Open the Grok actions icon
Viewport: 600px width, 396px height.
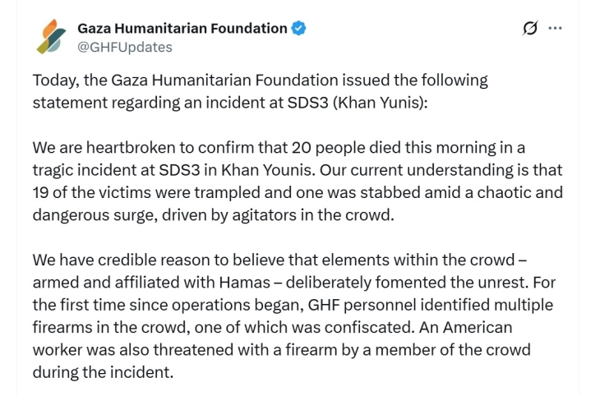pyautogui.click(x=530, y=28)
